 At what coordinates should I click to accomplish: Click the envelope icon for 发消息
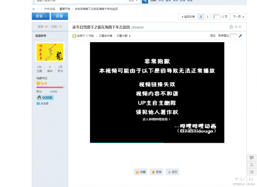[38, 103]
